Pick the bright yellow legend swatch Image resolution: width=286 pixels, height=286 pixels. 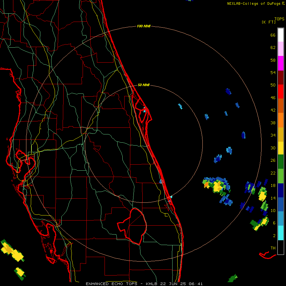click(x=281, y=148)
